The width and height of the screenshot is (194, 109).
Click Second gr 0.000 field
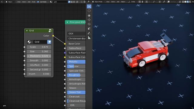tap(39, 70)
